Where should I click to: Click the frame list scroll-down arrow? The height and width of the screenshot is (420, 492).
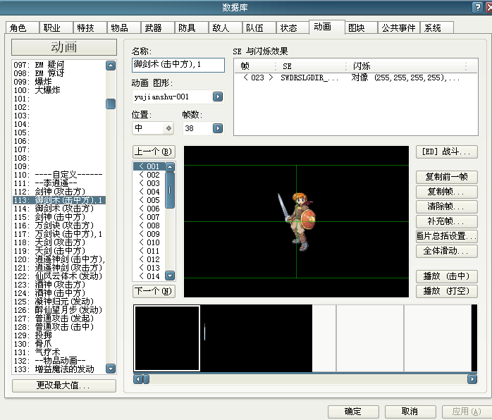tap(170, 276)
